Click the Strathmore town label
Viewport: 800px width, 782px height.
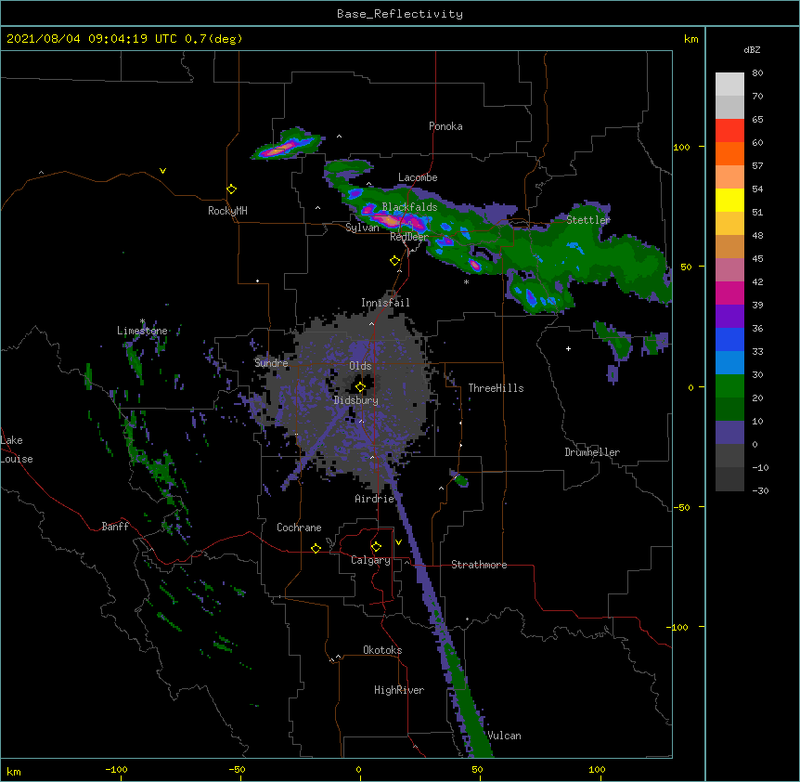tap(479, 565)
